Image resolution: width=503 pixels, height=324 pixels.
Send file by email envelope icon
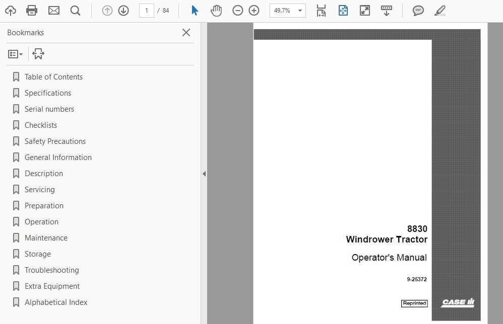[53, 11]
